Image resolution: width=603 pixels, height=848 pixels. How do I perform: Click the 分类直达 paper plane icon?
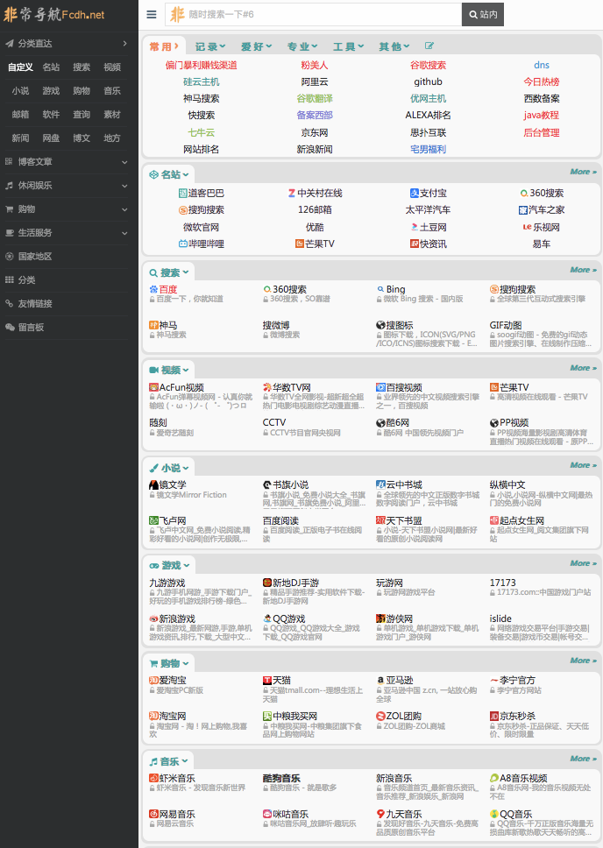click(x=9, y=43)
